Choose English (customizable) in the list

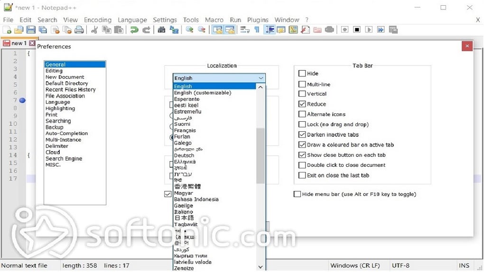[x=214, y=92]
